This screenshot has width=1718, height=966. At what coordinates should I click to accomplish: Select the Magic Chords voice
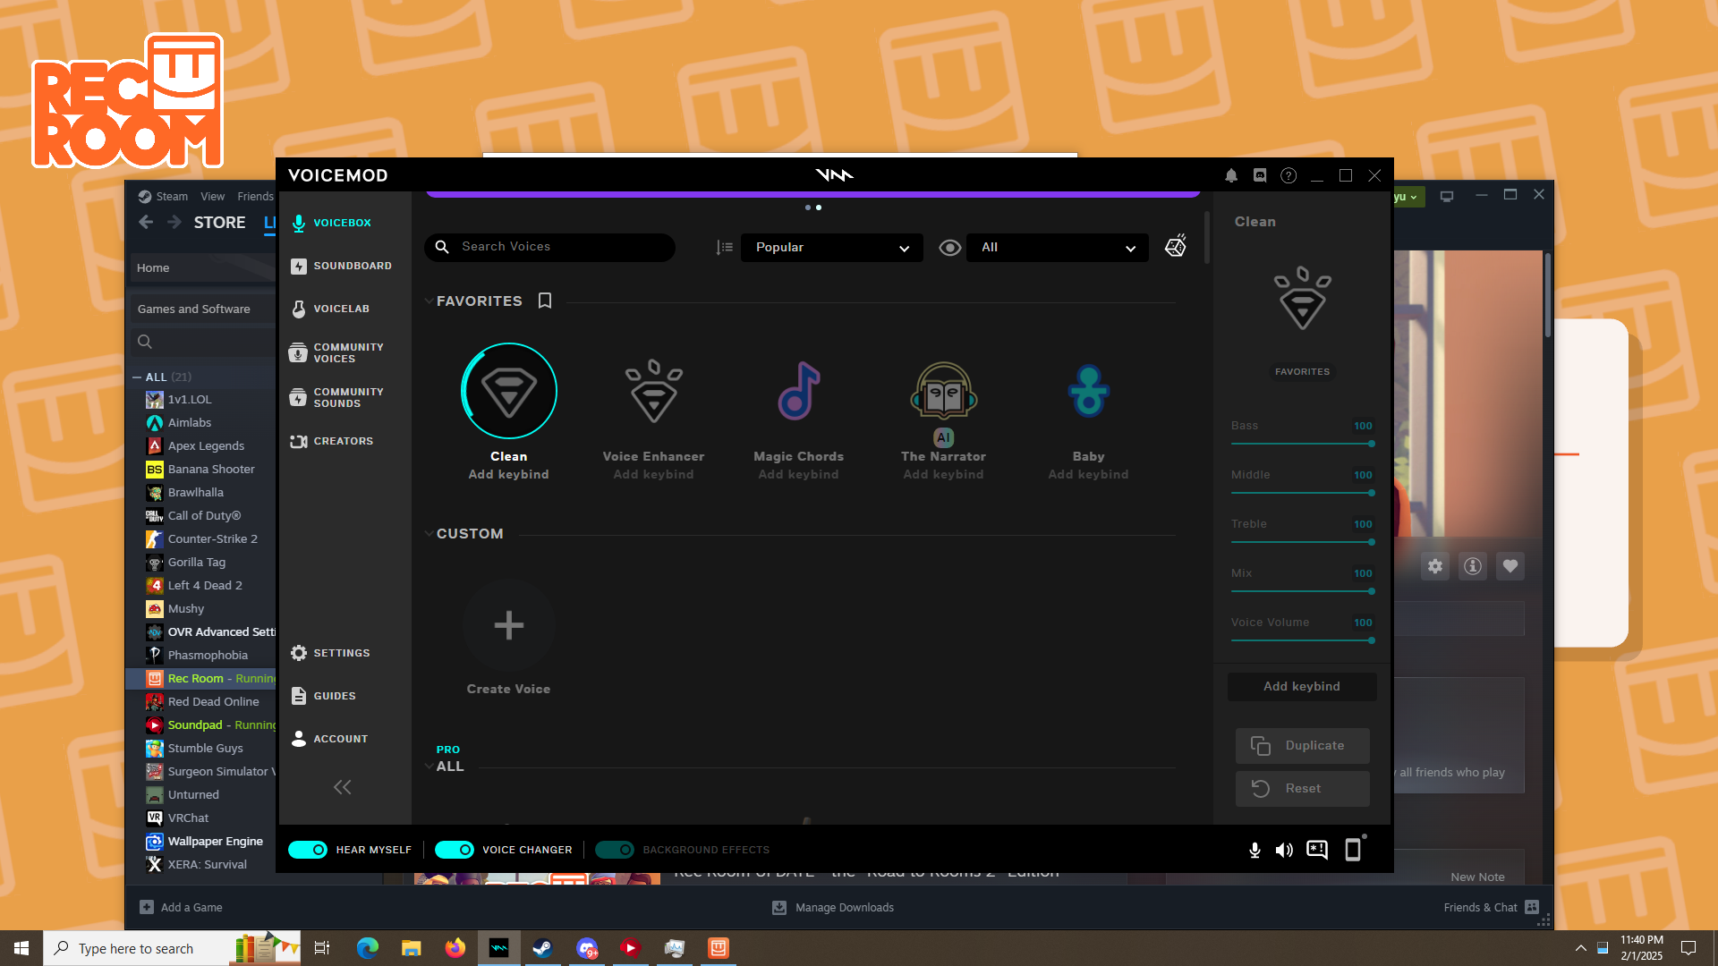798,392
